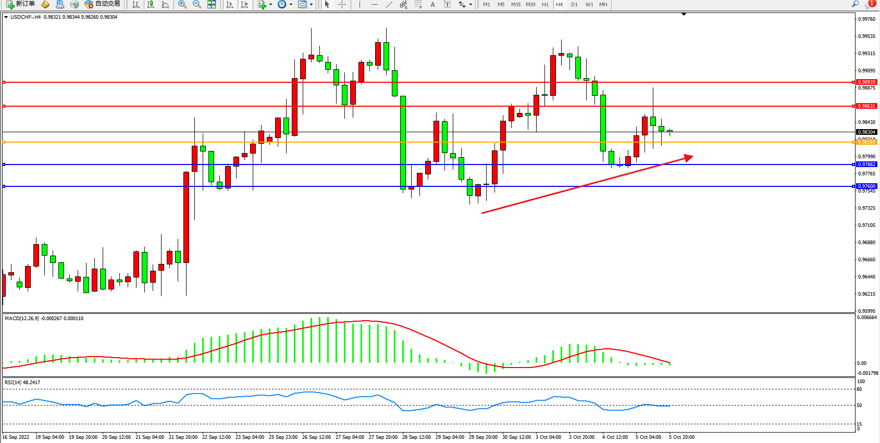The height and width of the screenshot is (443, 880).
Task: Enable chart auto scroll icon
Action: [230, 5]
